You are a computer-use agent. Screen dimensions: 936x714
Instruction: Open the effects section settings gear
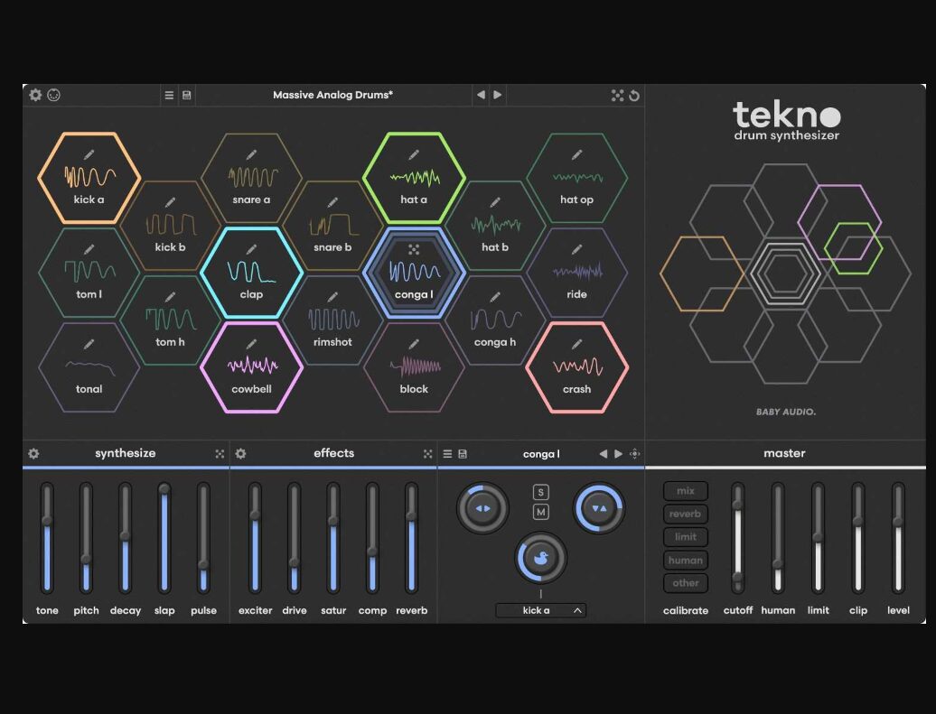(241, 454)
